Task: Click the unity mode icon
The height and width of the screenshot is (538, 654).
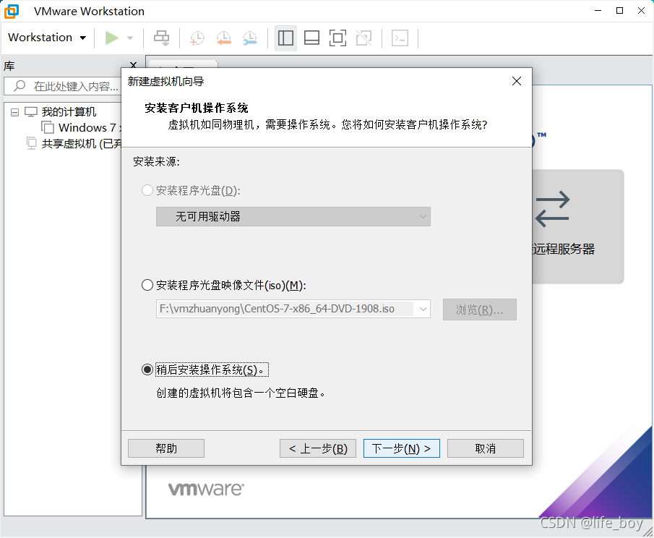Action: (x=364, y=38)
